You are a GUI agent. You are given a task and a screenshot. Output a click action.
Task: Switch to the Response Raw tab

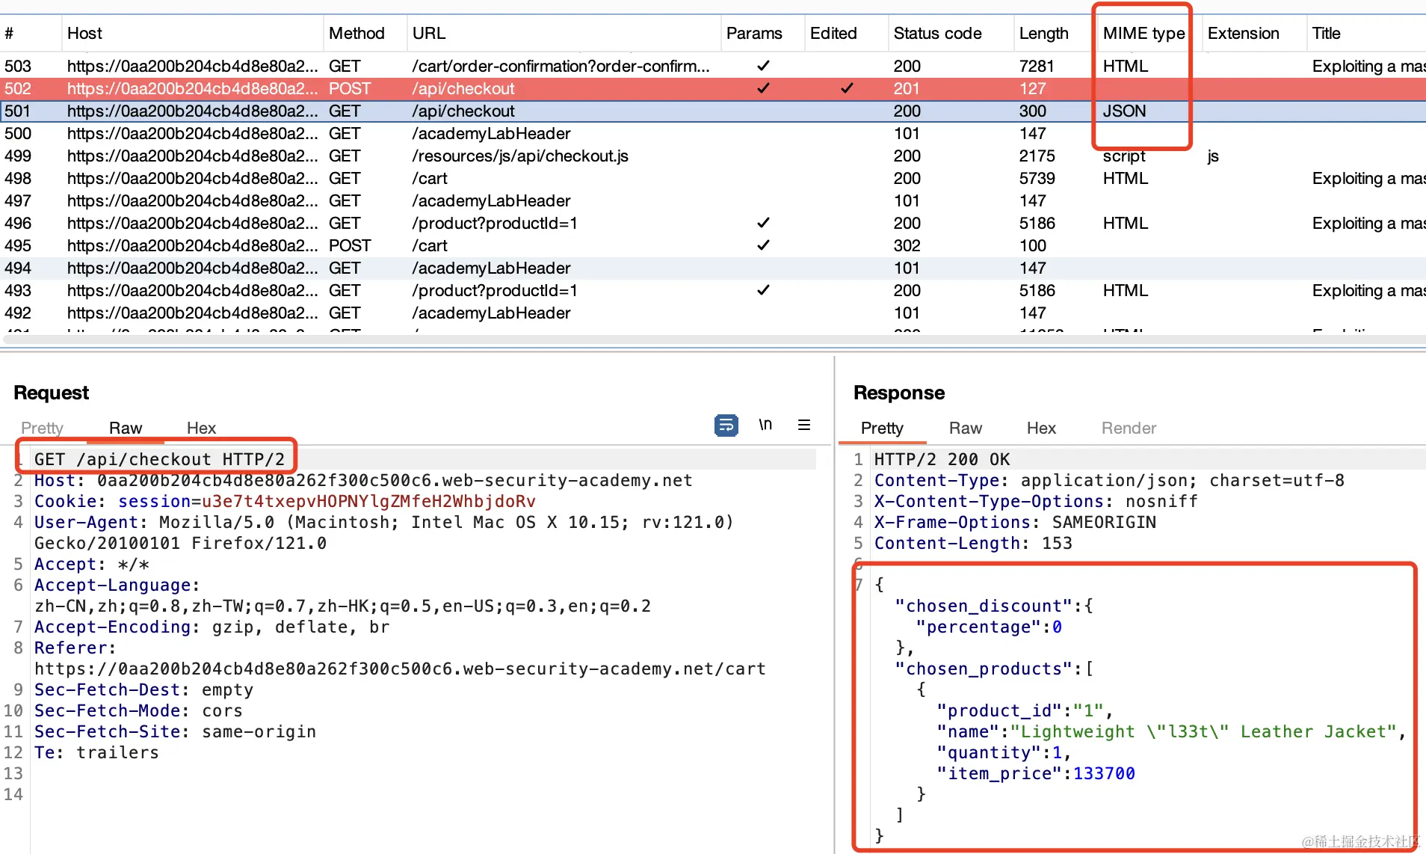coord(966,428)
